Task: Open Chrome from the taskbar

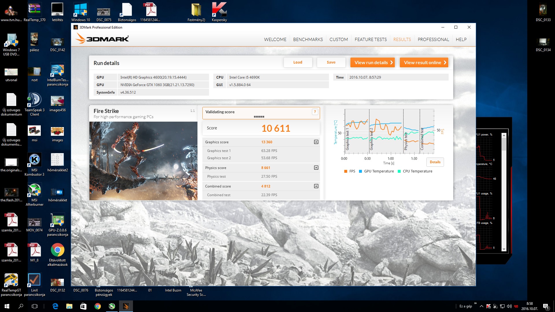Action: click(x=97, y=306)
